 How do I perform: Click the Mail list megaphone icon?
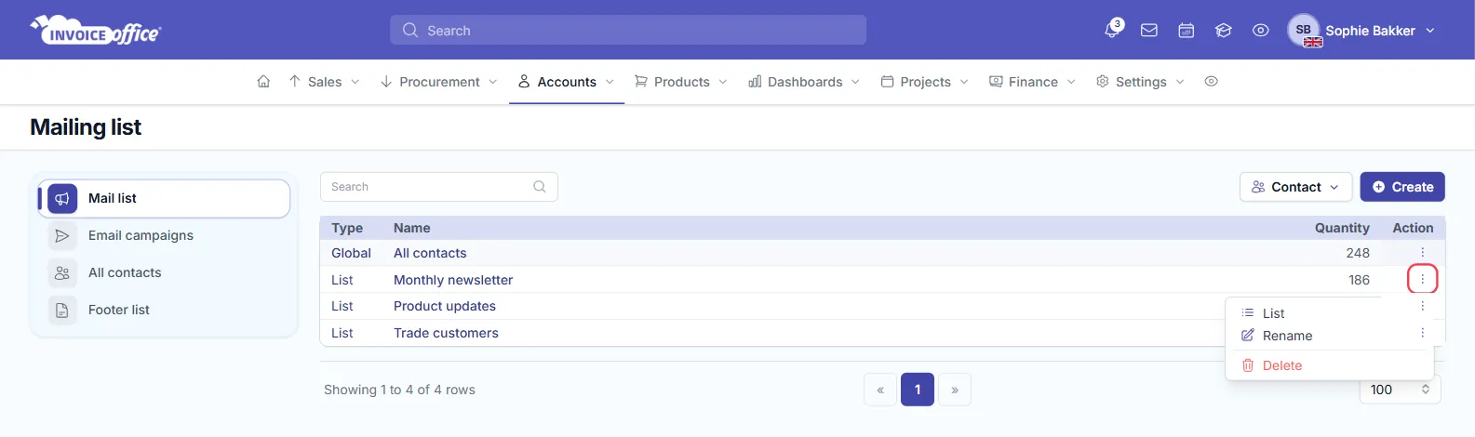coord(62,198)
